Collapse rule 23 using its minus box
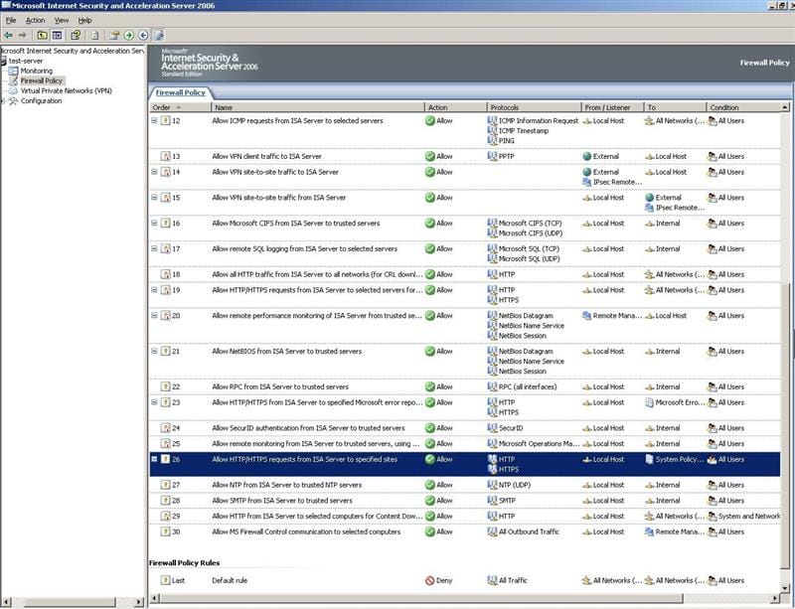The height and width of the screenshot is (609, 795). coord(154,402)
